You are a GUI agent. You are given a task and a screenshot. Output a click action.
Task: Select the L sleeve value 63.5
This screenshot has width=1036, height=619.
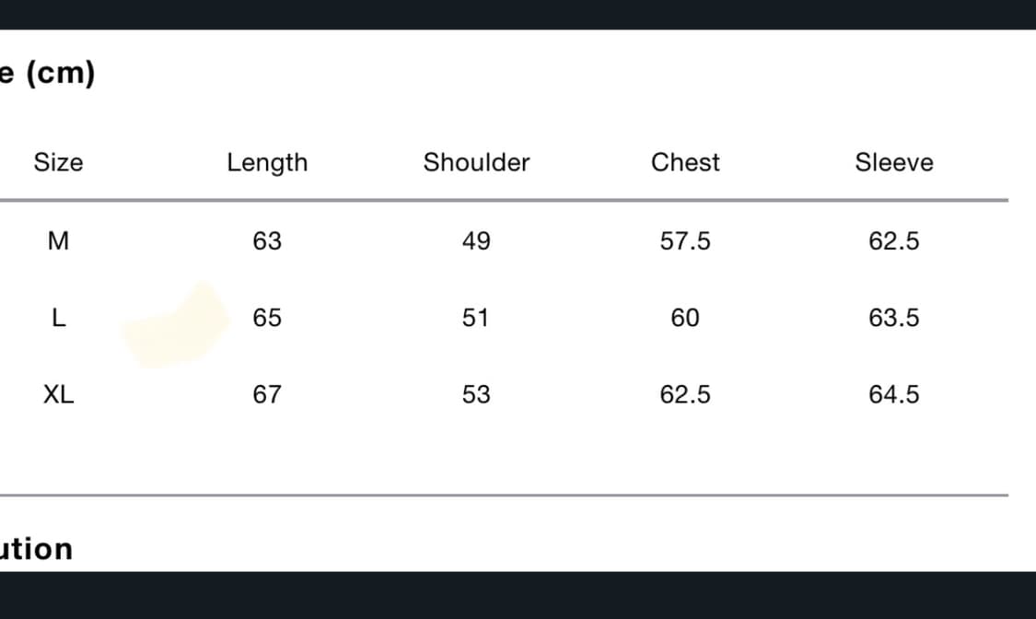coord(893,318)
